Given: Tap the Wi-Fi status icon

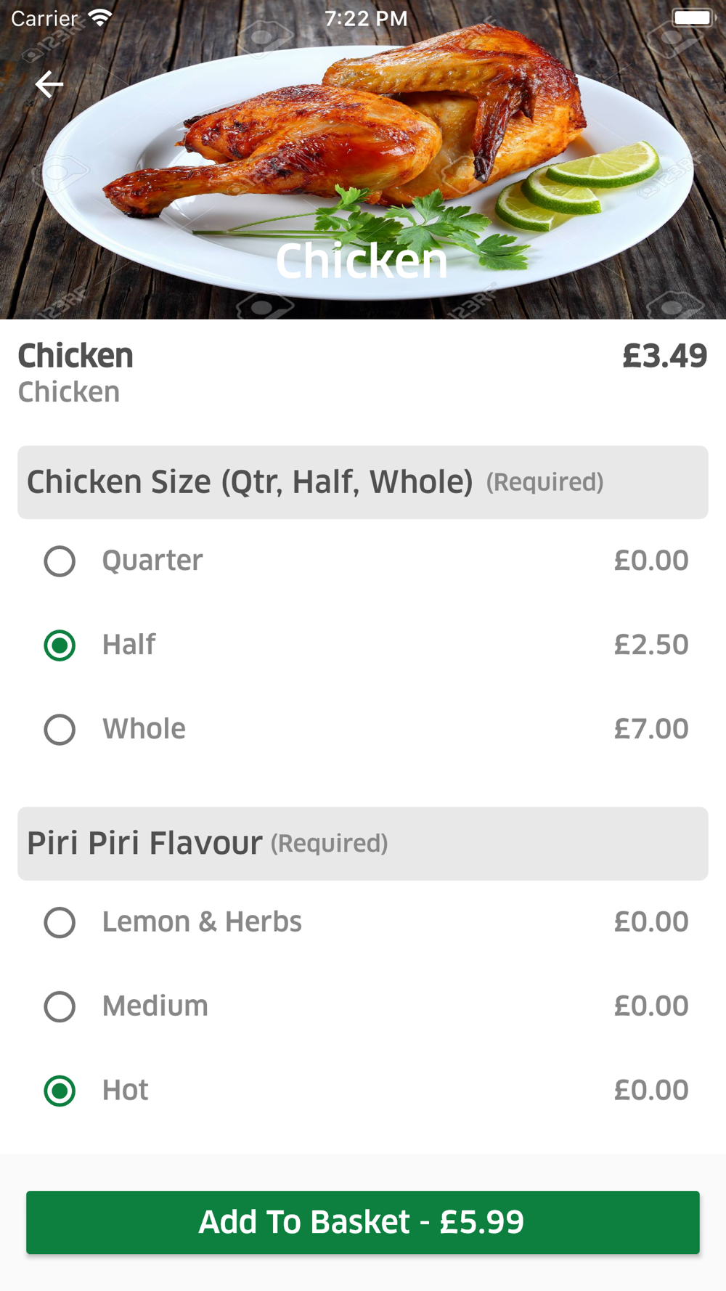Looking at the screenshot, I should (99, 17).
